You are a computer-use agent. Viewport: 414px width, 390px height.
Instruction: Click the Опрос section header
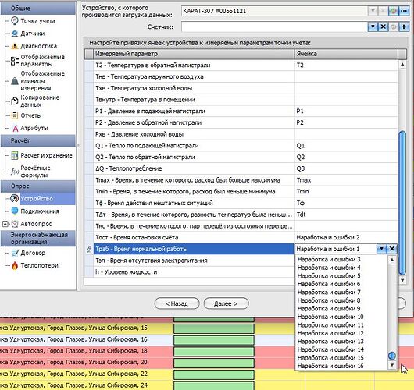pyautogui.click(x=38, y=186)
